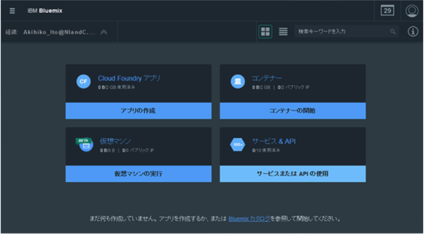Expand the organization selector chevron
424x234 pixels.
104,32
